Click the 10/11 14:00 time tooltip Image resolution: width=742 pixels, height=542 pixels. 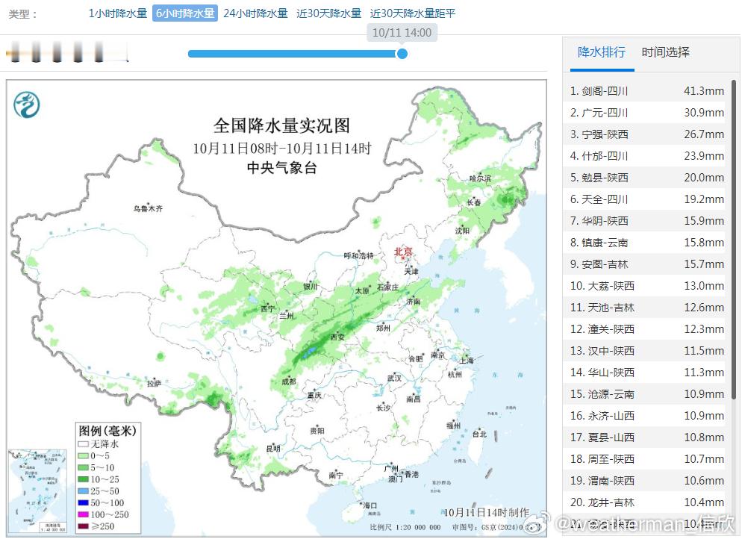click(x=402, y=33)
